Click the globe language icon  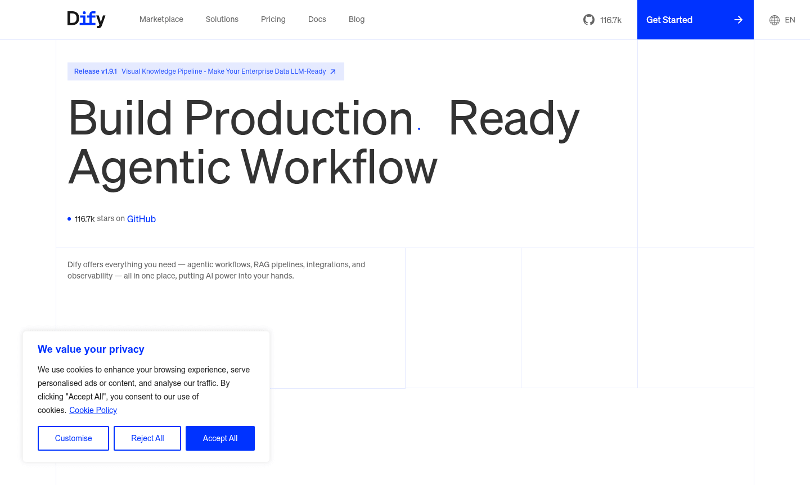coord(773,20)
